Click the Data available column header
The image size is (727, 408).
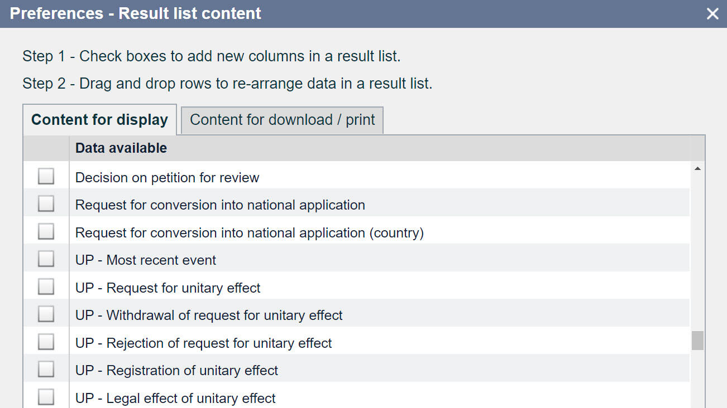tap(121, 148)
